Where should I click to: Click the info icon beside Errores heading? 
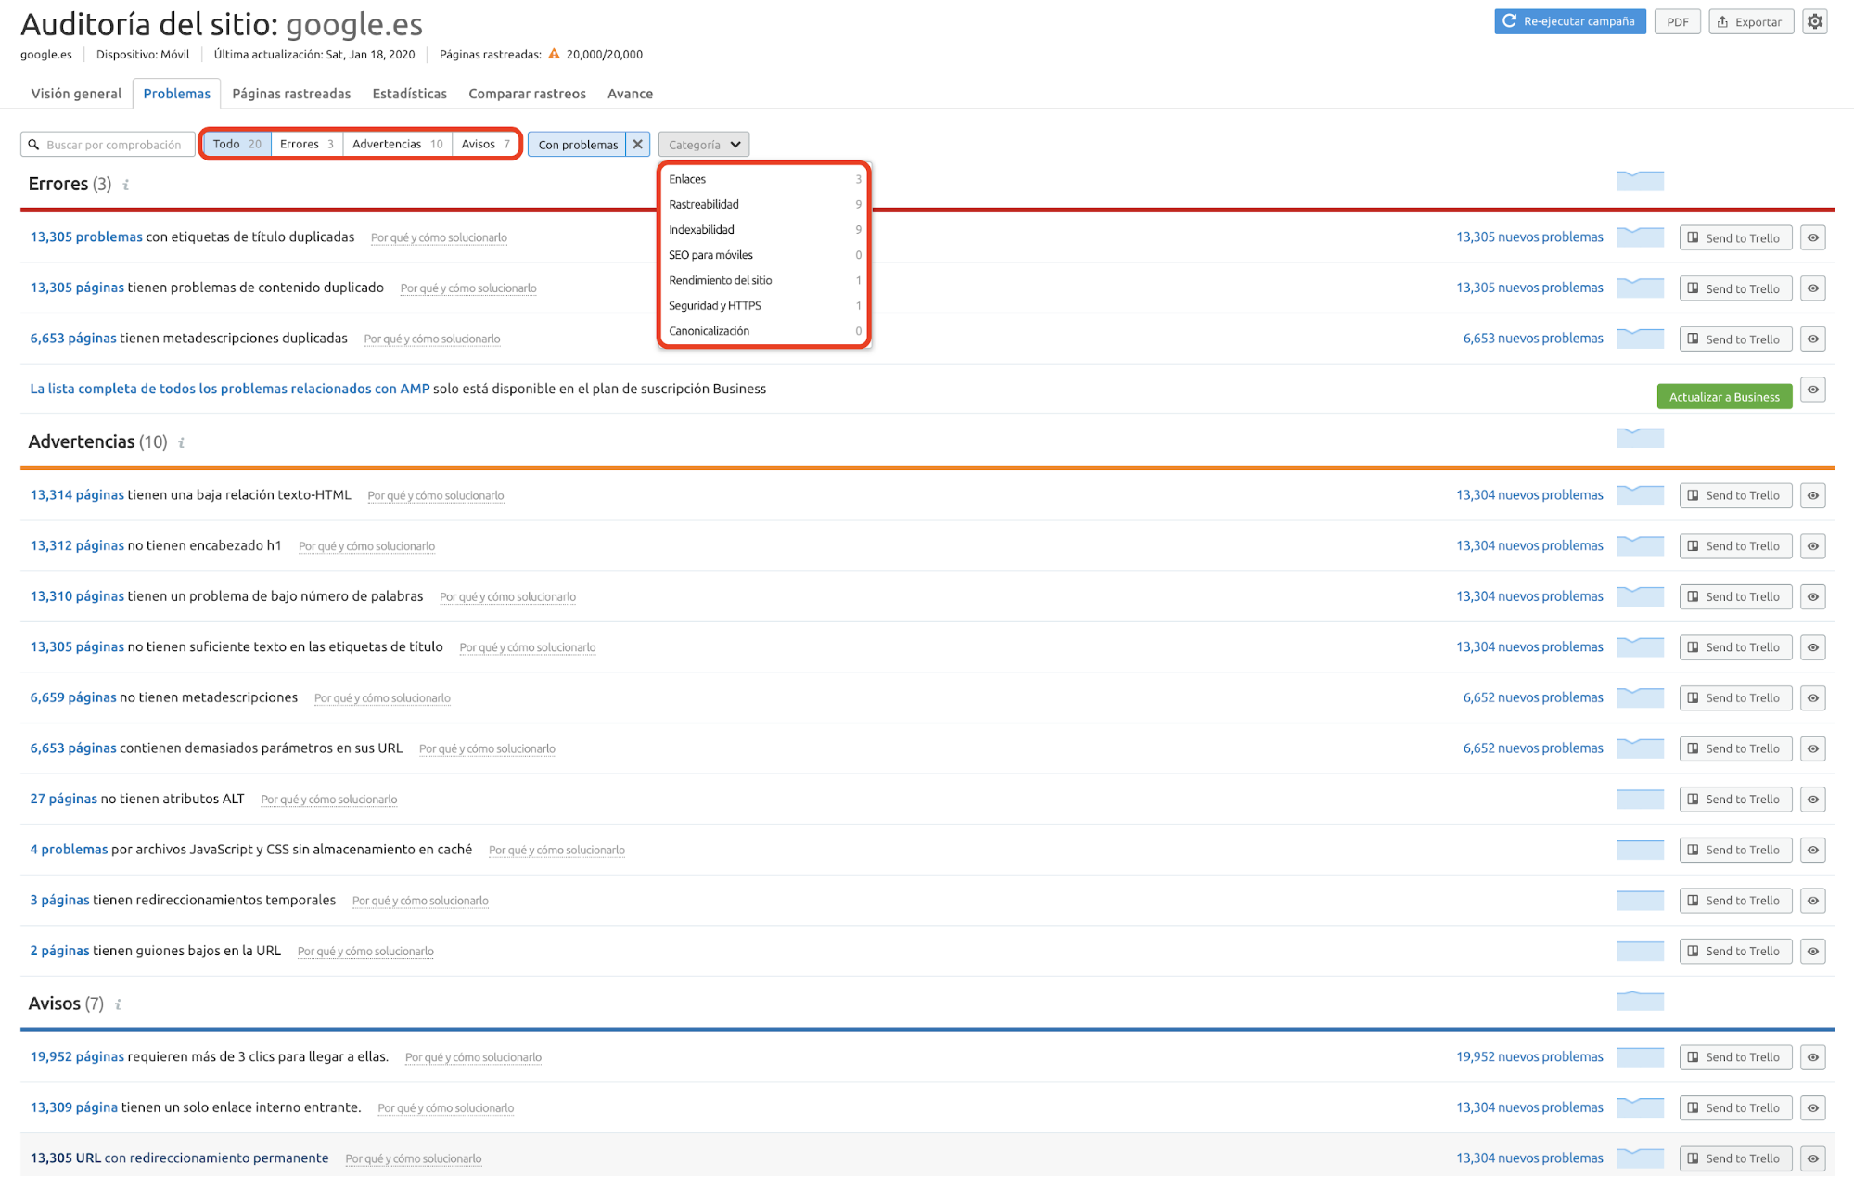pyautogui.click(x=126, y=185)
